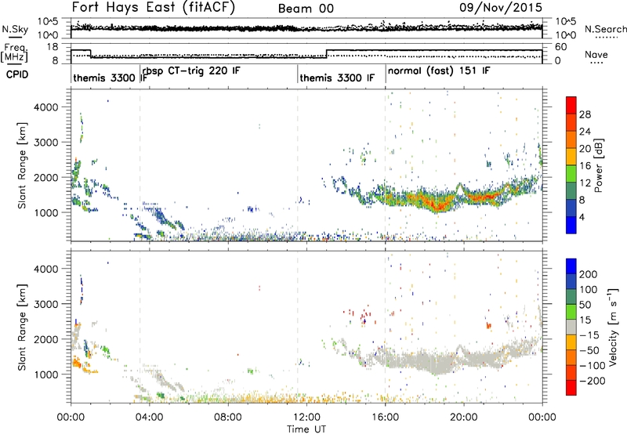Click the '04:00' time axis tick label
The image size is (627, 434).
point(149,418)
